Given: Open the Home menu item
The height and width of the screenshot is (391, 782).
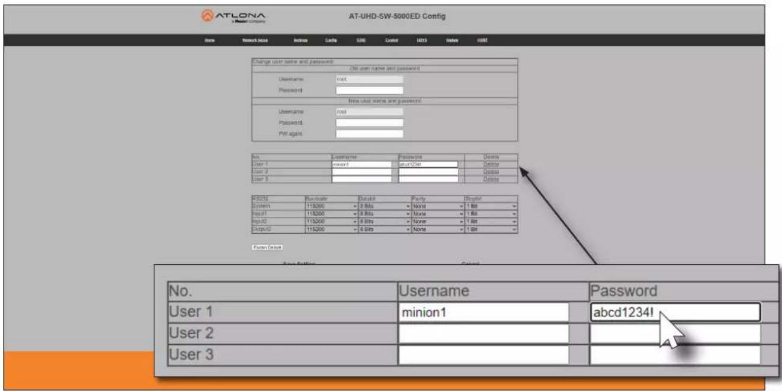Looking at the screenshot, I should click(209, 40).
